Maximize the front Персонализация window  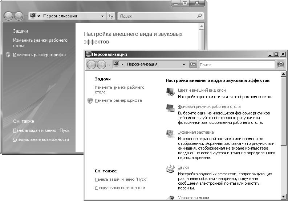(276, 54)
